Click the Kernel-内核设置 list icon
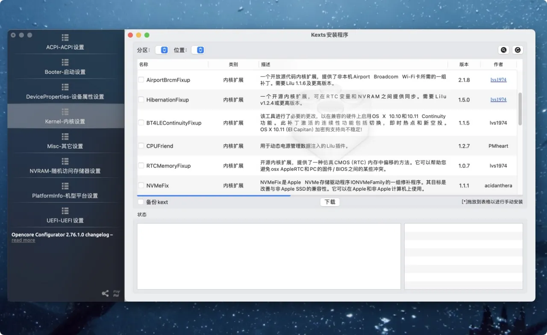547x335 pixels. pos(65,112)
